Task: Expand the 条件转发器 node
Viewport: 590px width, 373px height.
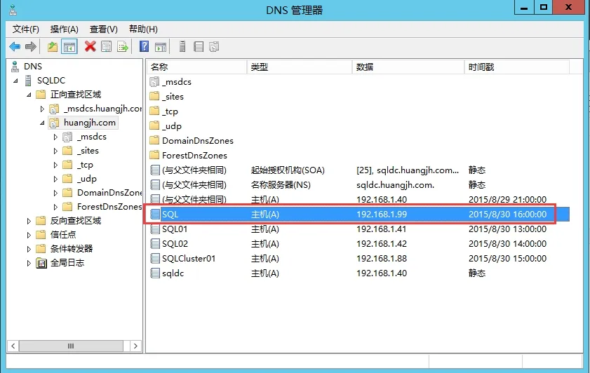Action: (x=29, y=249)
